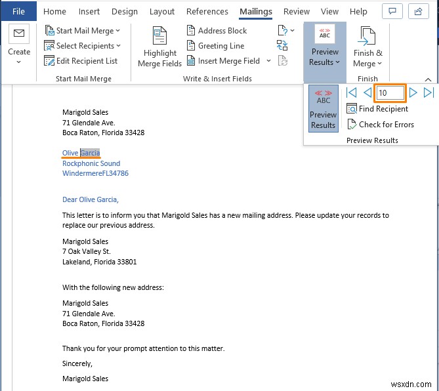The width and height of the screenshot is (439, 391).
Task: Switch to the Design tab
Action: (125, 11)
